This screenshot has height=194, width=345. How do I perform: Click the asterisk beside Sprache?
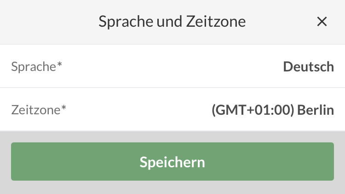59,65
